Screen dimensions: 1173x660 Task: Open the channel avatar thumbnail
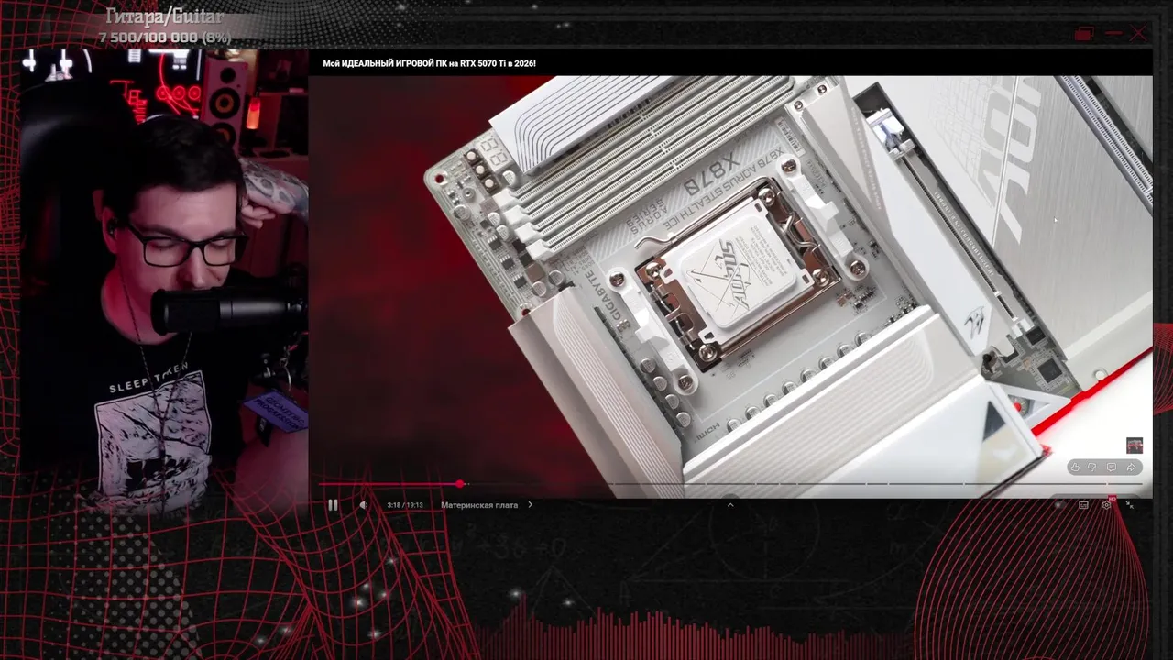[1135, 445]
